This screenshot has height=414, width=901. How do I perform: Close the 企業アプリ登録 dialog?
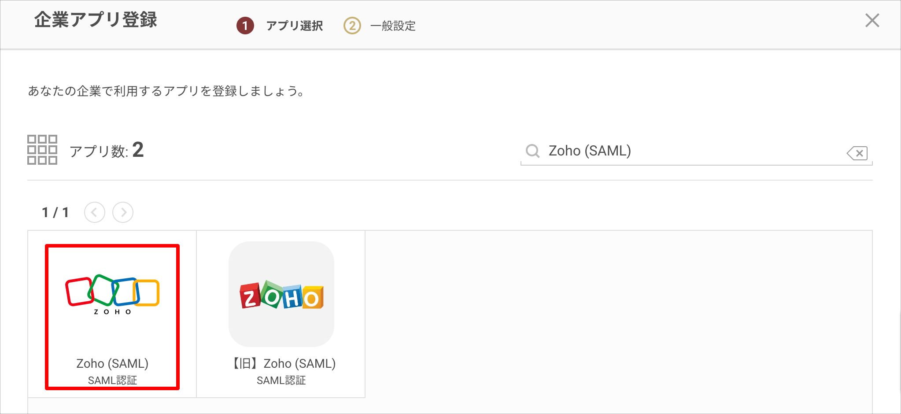pyautogui.click(x=872, y=20)
